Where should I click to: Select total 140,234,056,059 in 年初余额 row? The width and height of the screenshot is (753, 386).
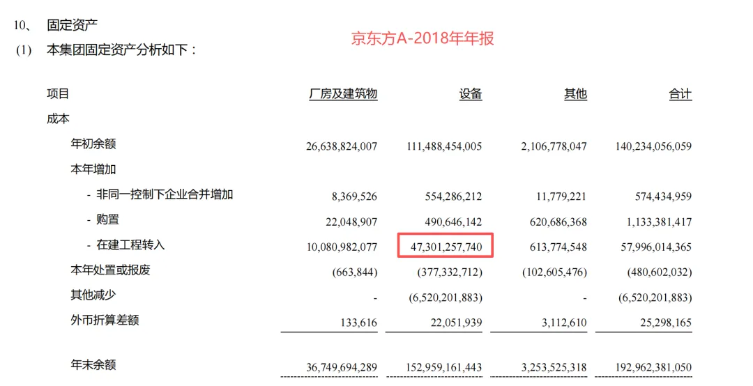[653, 146]
